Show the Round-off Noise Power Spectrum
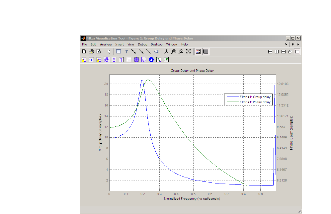Viewport: 331px width, 214px height. (166, 60)
